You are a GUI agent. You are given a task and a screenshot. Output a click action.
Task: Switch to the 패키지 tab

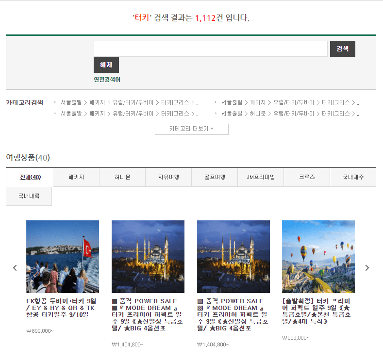click(x=76, y=177)
